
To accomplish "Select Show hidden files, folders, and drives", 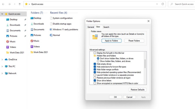I will [x=98, y=61].
